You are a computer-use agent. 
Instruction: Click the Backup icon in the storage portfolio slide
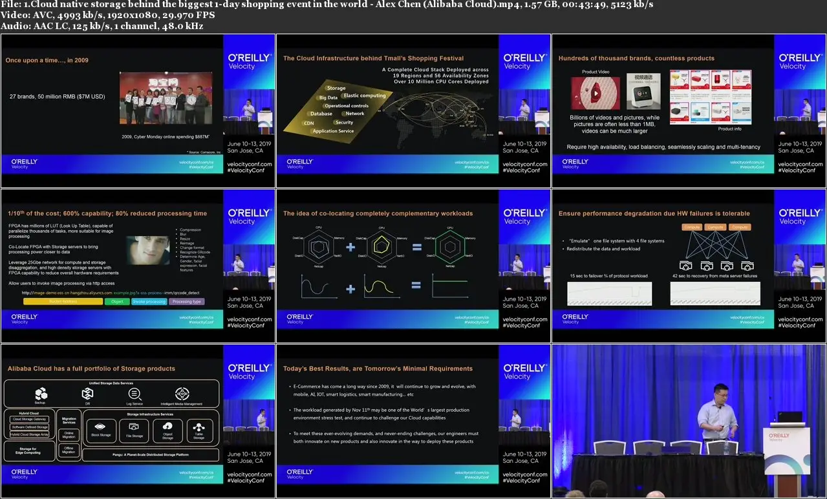tap(41, 394)
